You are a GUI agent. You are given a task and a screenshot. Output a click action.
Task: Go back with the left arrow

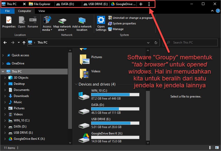tap(5, 43)
